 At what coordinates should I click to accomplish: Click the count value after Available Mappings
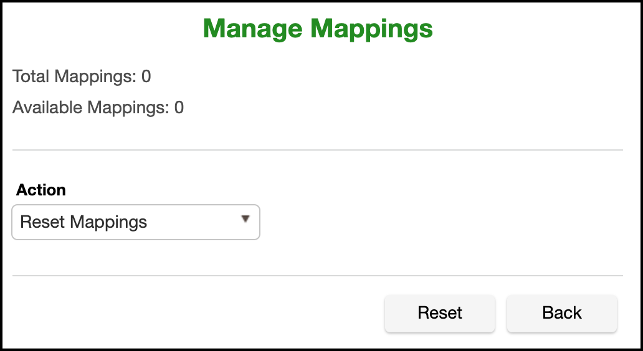[x=179, y=108]
